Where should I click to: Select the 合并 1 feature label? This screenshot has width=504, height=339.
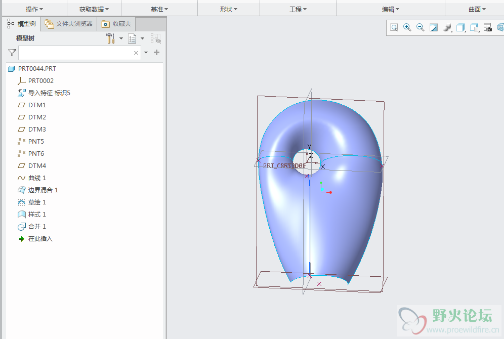point(37,227)
